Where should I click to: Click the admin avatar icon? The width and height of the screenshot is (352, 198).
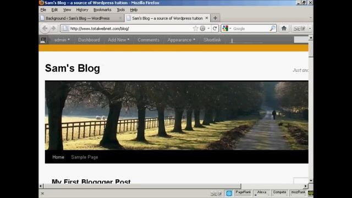tap(43, 40)
